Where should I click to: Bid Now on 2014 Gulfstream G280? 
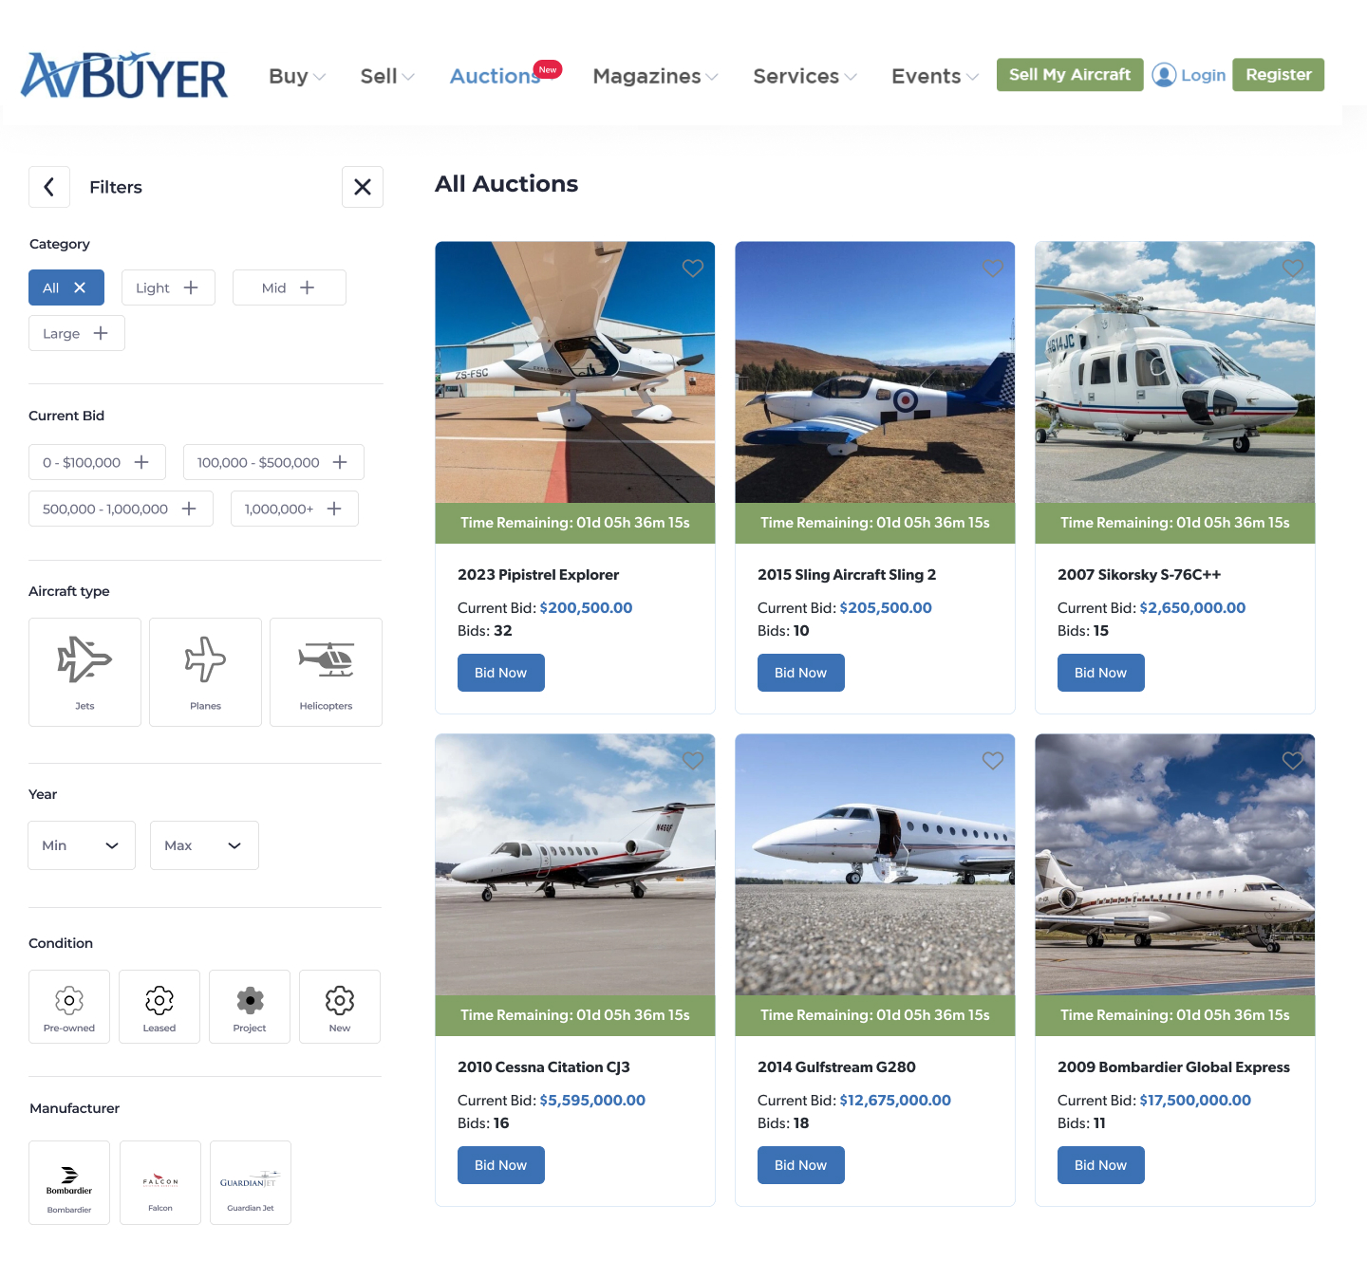(801, 1165)
